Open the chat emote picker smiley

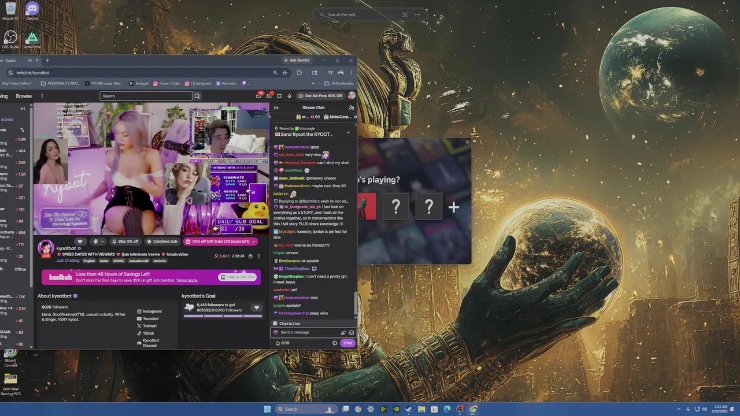pyautogui.click(x=351, y=333)
